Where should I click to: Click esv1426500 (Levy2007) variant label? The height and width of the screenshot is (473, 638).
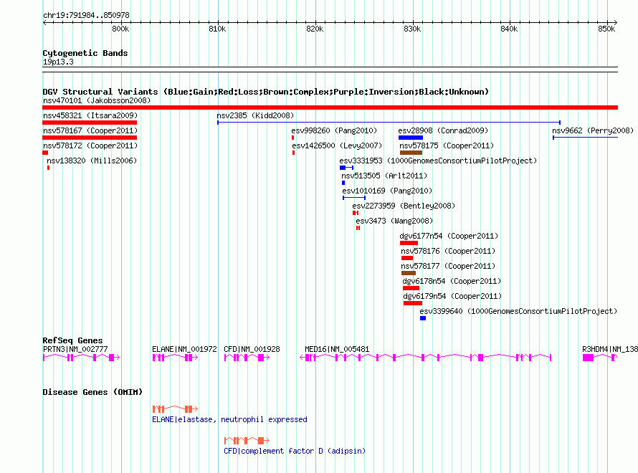[x=337, y=145]
